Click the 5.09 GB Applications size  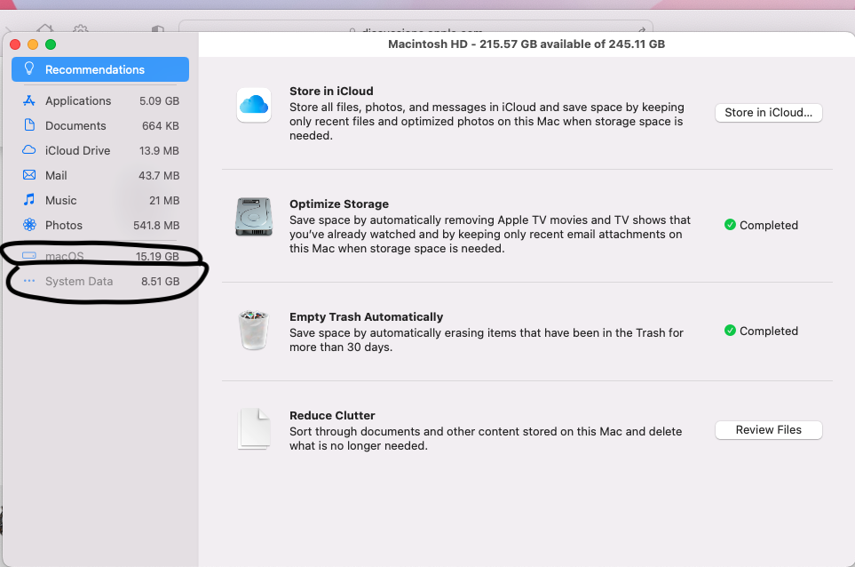pyautogui.click(x=159, y=101)
